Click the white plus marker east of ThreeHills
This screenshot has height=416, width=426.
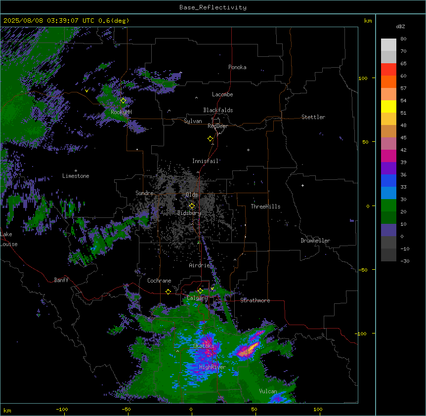302,185
